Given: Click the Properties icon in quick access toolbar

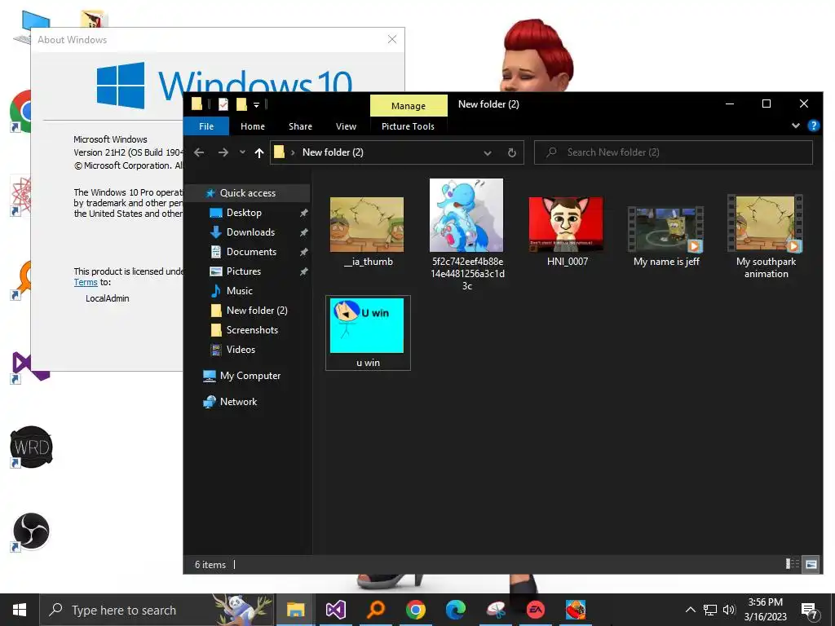Looking at the screenshot, I should tap(223, 104).
